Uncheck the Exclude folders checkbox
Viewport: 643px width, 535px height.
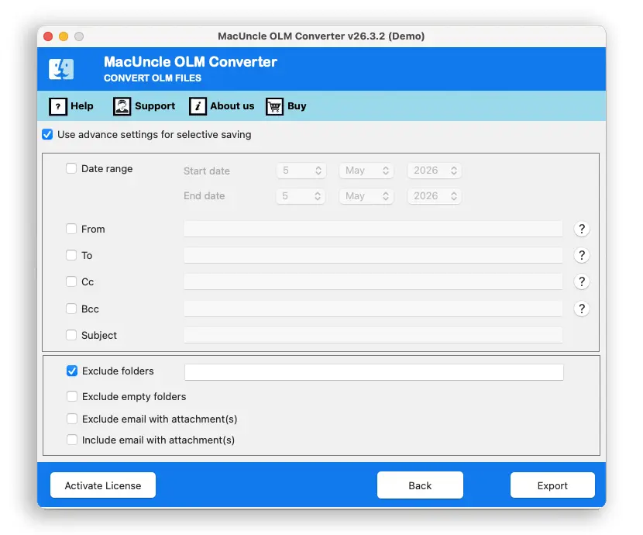tap(72, 371)
